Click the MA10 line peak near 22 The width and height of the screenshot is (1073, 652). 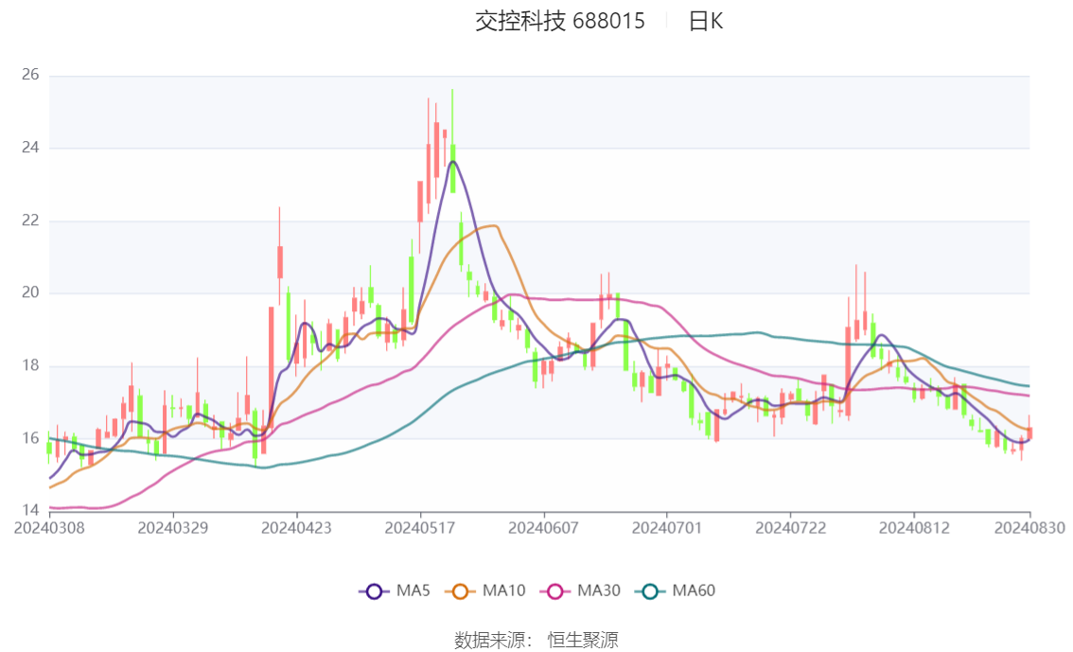point(494,226)
